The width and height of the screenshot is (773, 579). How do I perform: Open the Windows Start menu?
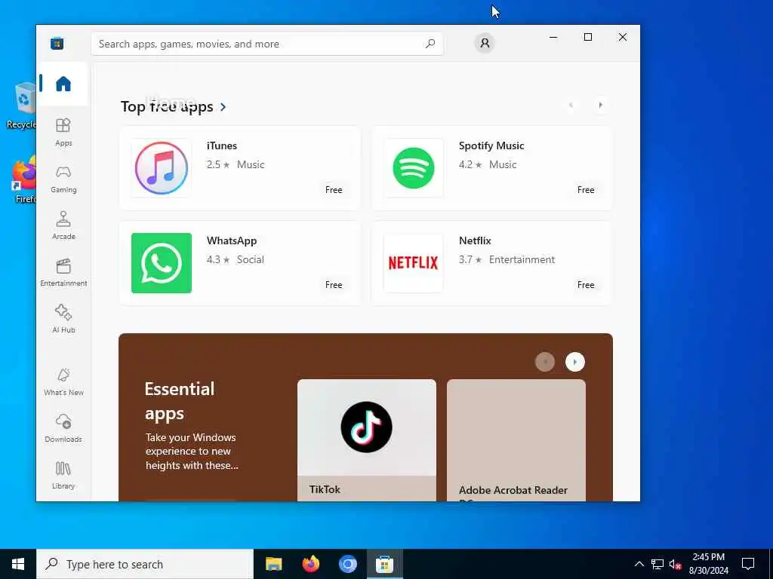pyautogui.click(x=18, y=564)
